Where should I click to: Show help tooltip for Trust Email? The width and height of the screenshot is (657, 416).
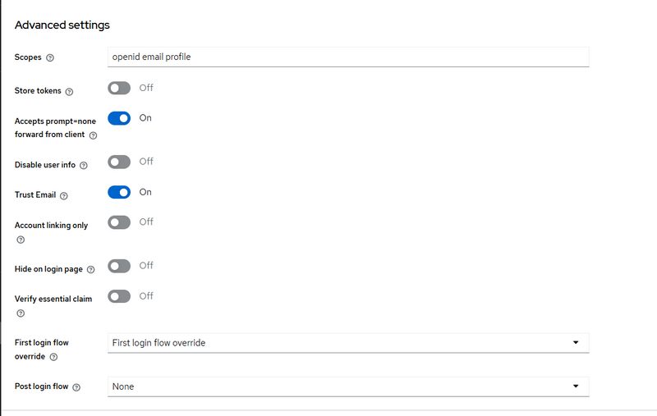(64, 195)
